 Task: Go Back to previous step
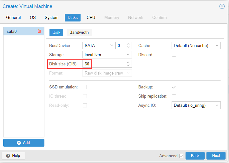click(x=195, y=156)
